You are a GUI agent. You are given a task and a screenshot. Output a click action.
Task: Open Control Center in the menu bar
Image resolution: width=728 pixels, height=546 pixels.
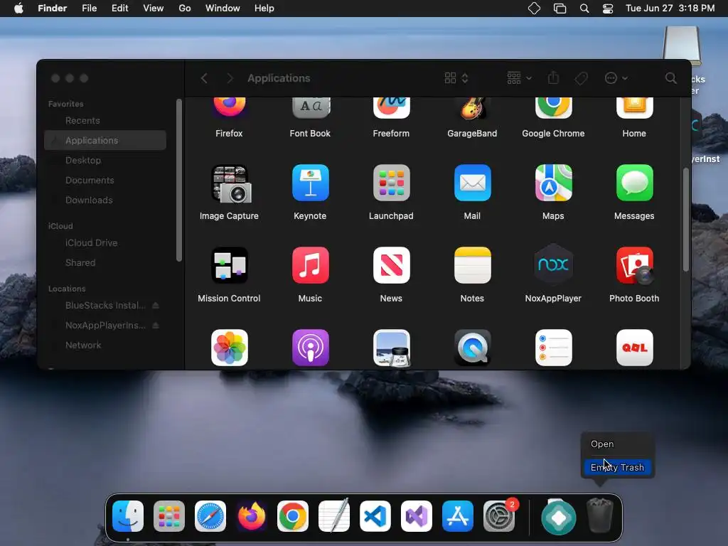point(607,9)
